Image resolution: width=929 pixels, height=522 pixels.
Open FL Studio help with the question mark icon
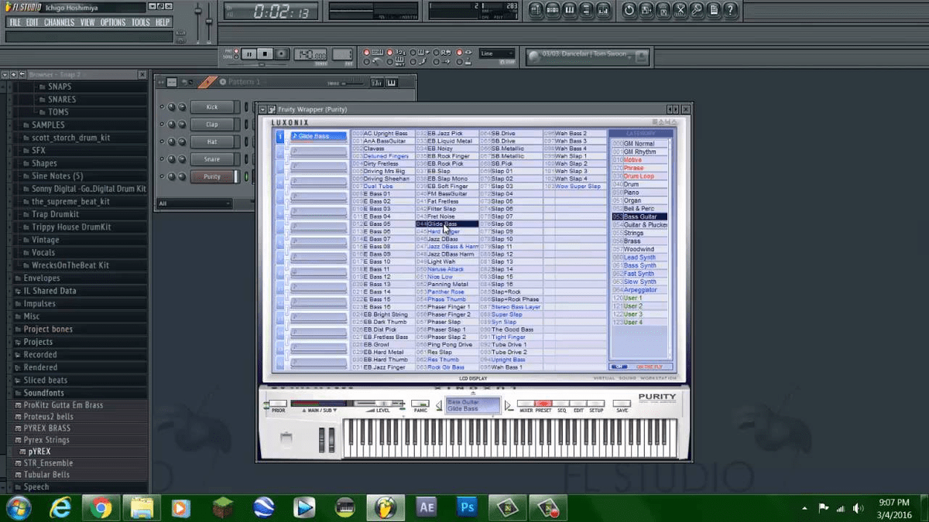coord(730,10)
